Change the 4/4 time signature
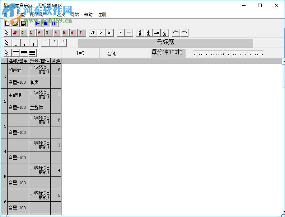The width and height of the screenshot is (285, 217). (x=111, y=53)
